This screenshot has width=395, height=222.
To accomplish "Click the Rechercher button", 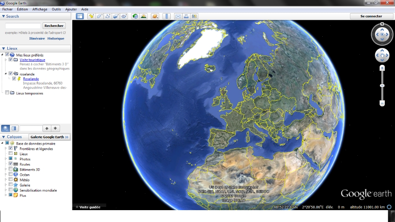I will [54, 26].
